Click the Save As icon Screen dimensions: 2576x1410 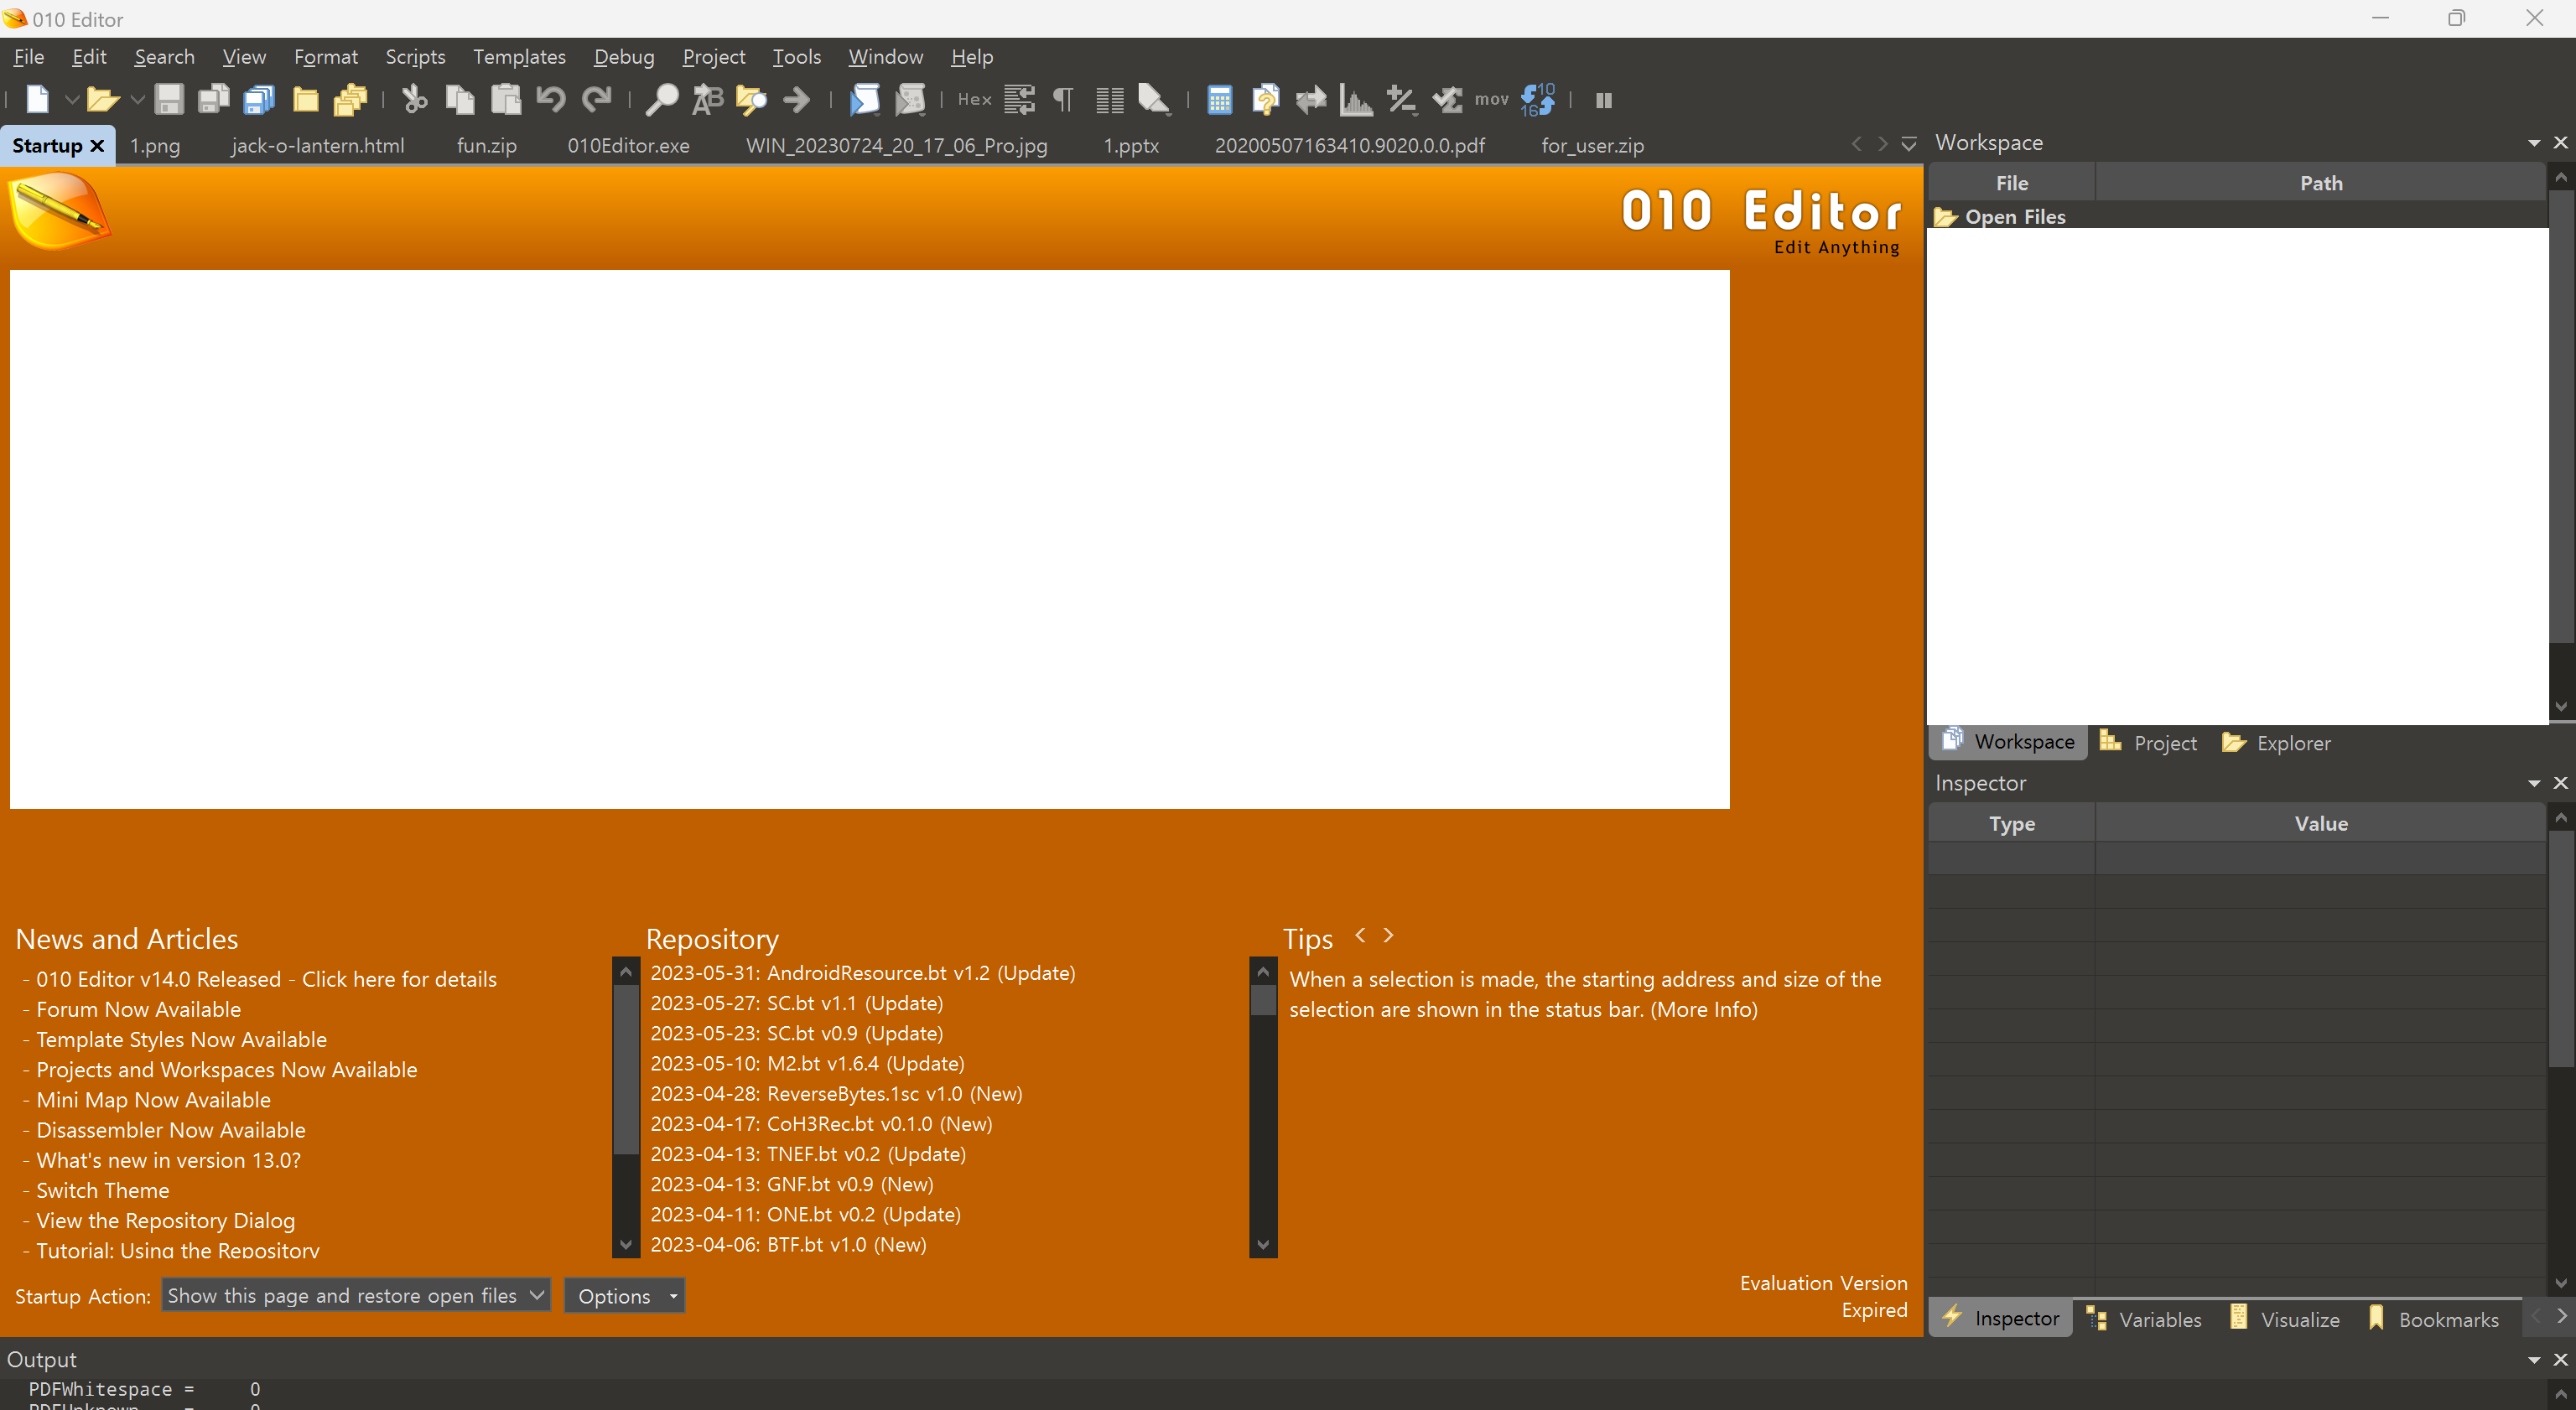(213, 99)
